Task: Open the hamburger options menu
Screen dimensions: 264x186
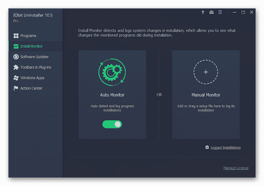Action: [x=220, y=12]
